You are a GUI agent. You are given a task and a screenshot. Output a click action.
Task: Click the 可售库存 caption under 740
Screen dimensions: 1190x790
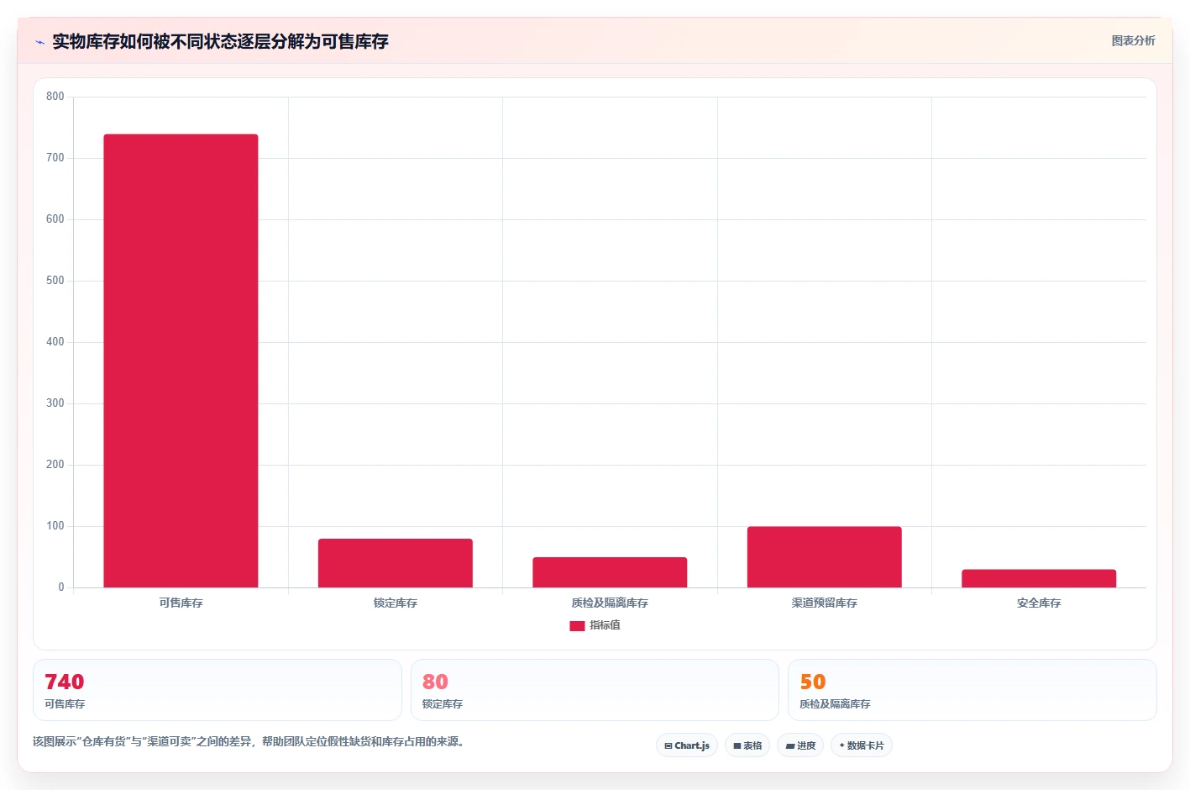[x=65, y=704]
